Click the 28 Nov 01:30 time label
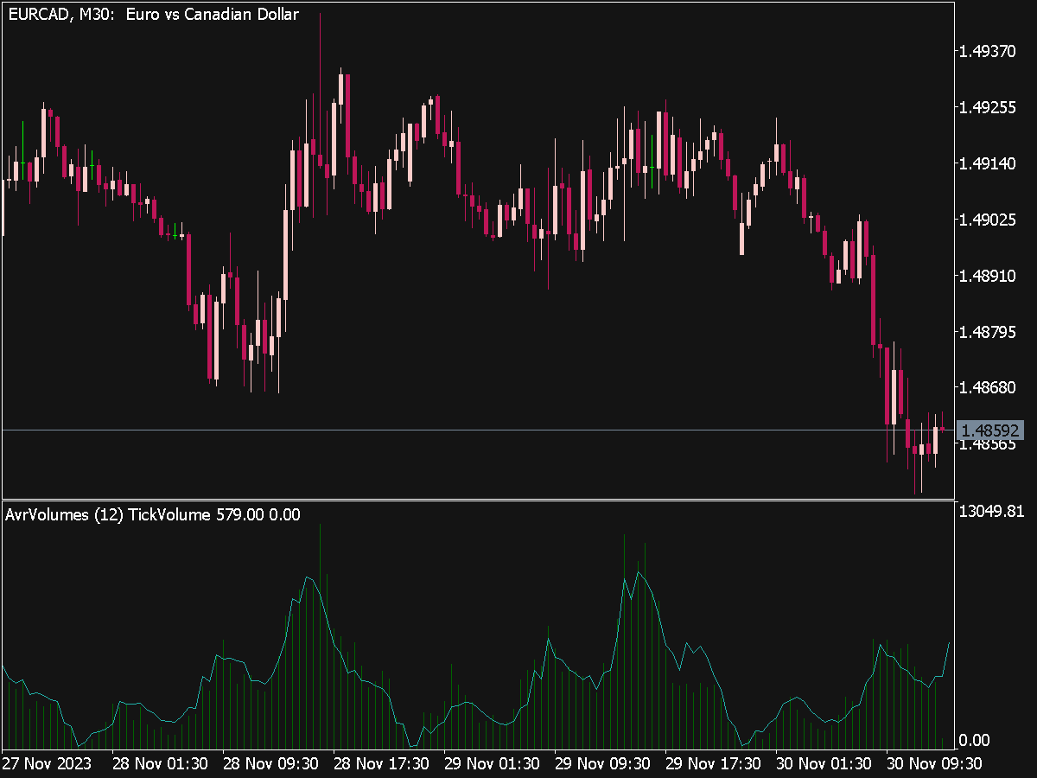The image size is (1037, 778). point(160,764)
